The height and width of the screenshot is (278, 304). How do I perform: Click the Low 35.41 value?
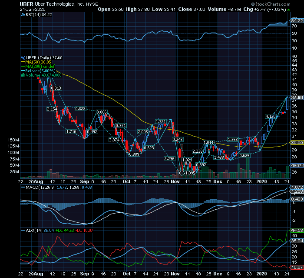click(x=164, y=9)
